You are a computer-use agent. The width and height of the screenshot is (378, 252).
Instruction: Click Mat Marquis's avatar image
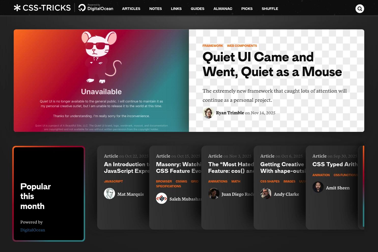109,194
